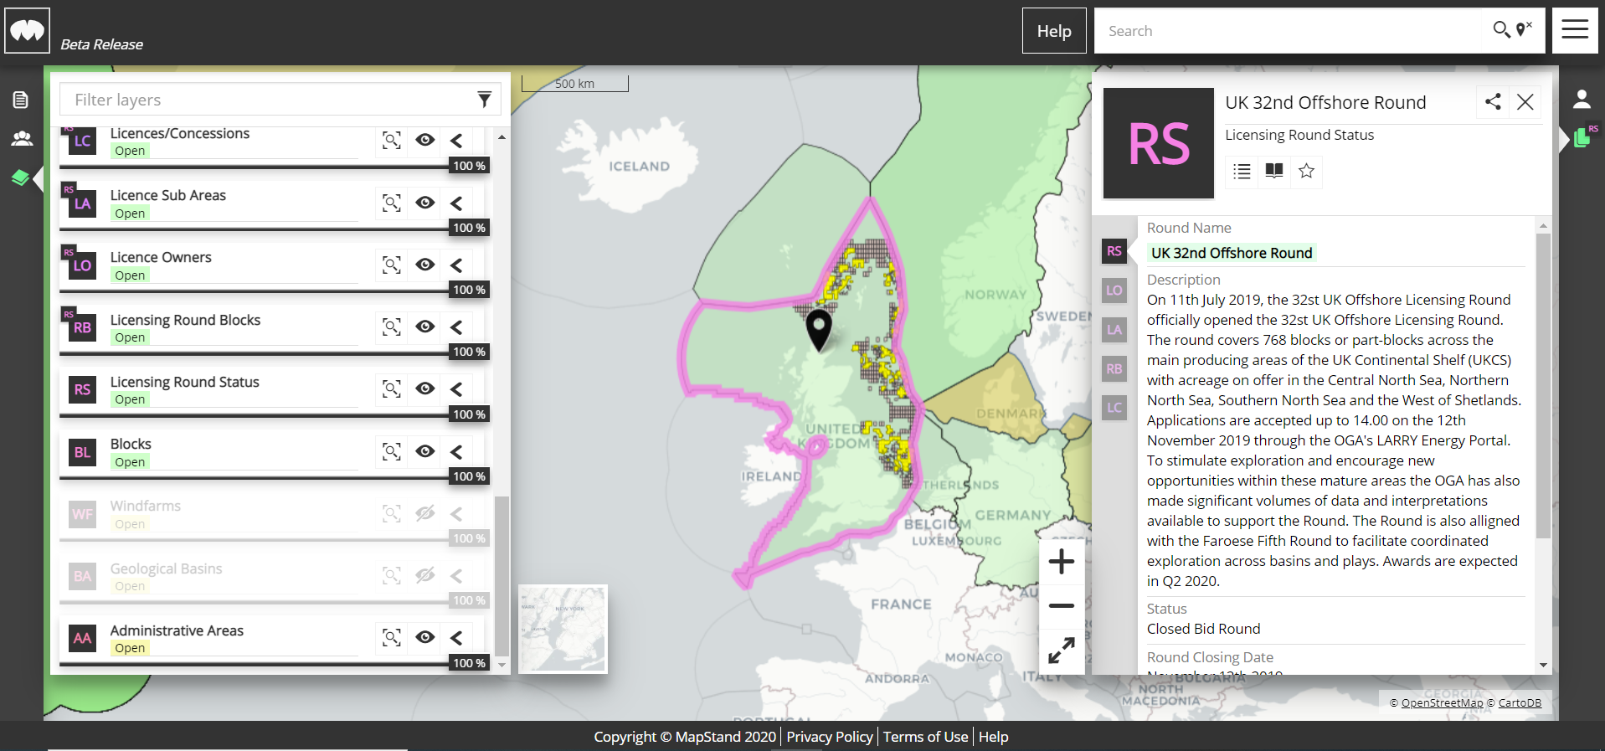This screenshot has width=1605, height=751.
Task: Toggle visibility of Licence Owners layer
Action: [x=425, y=265]
